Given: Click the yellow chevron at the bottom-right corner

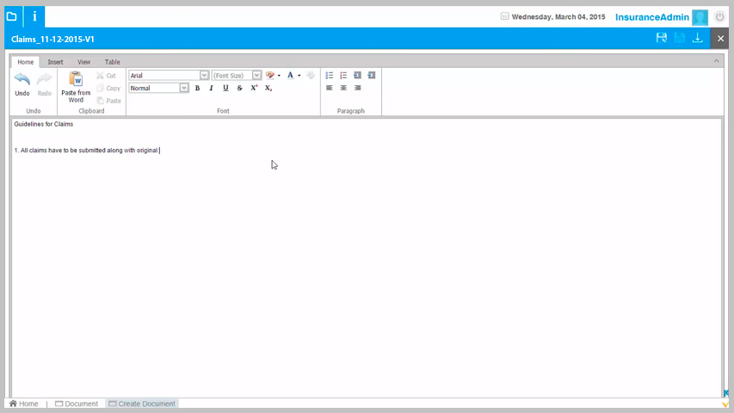Looking at the screenshot, I should 725,404.
